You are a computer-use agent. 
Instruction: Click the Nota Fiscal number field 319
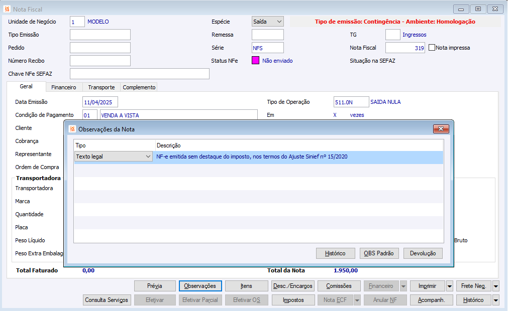point(405,48)
